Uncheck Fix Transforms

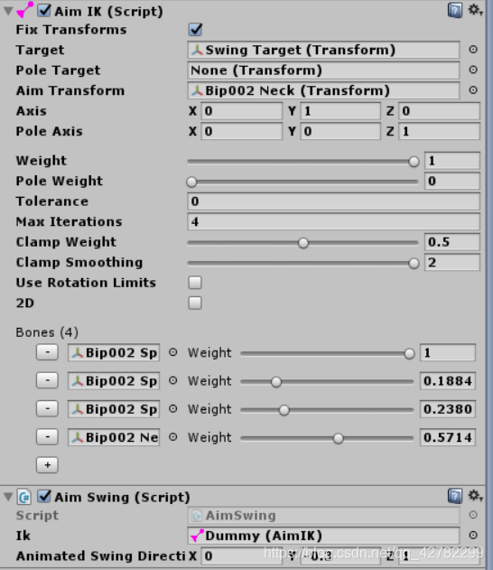point(195,30)
